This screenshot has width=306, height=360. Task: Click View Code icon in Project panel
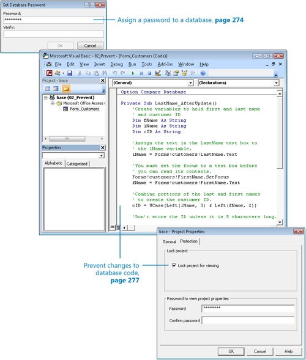48,89
